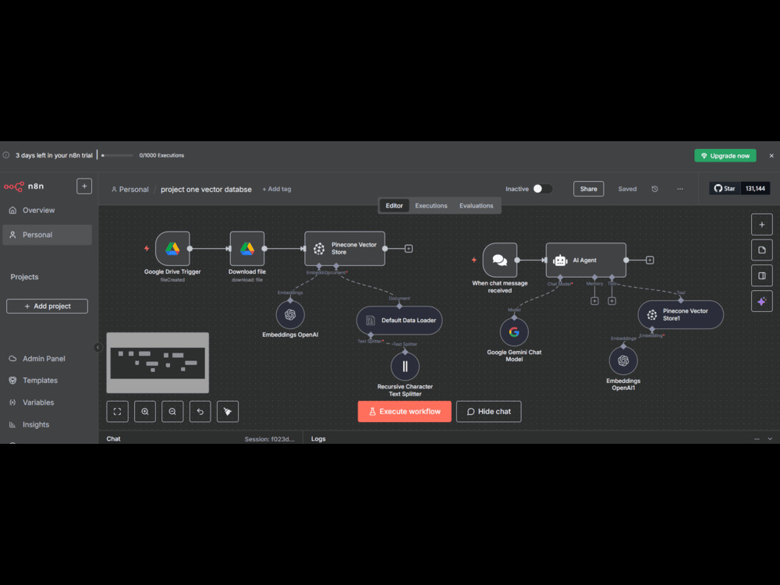Viewport: 780px width, 585px height.
Task: Click the zoom out button
Action: click(172, 411)
